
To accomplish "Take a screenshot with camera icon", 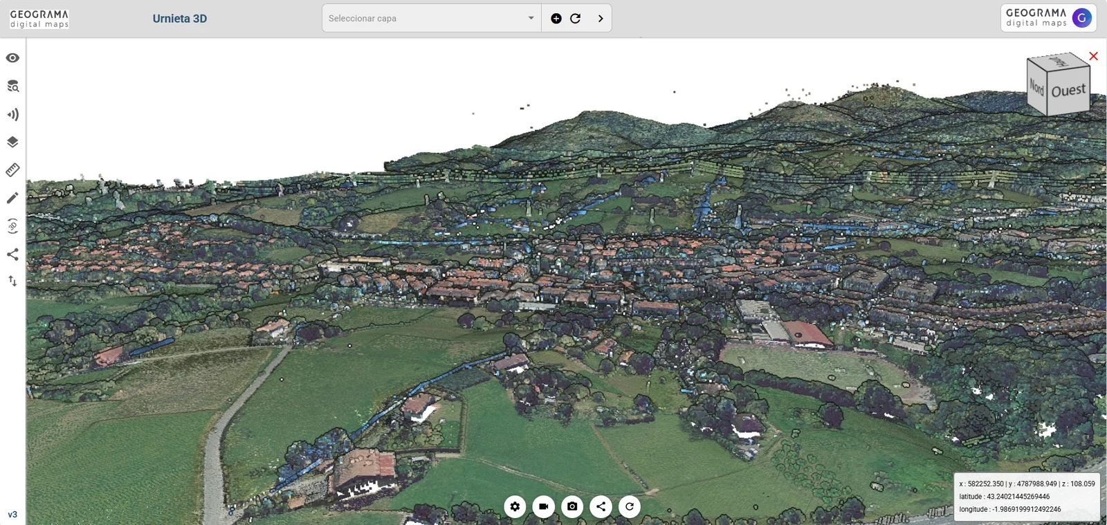I will click(572, 506).
